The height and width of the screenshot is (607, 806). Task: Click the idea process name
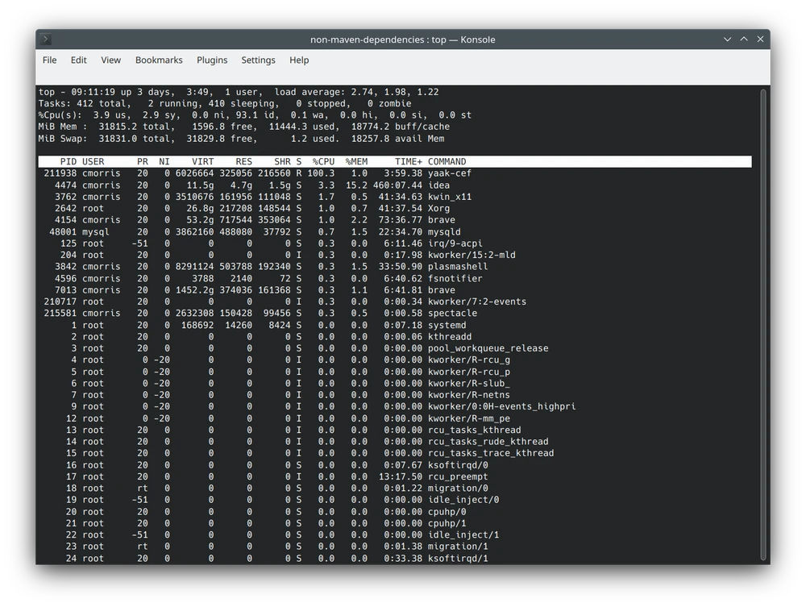coord(438,185)
